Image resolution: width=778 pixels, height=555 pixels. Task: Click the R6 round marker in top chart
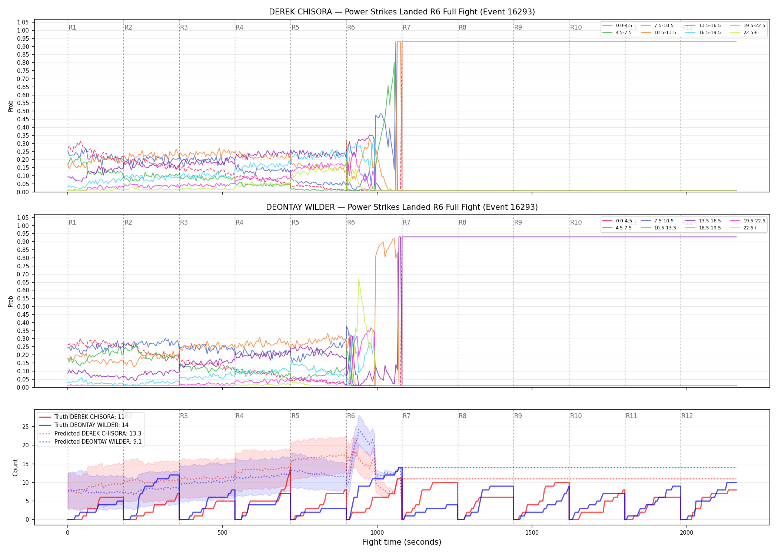[x=351, y=27]
